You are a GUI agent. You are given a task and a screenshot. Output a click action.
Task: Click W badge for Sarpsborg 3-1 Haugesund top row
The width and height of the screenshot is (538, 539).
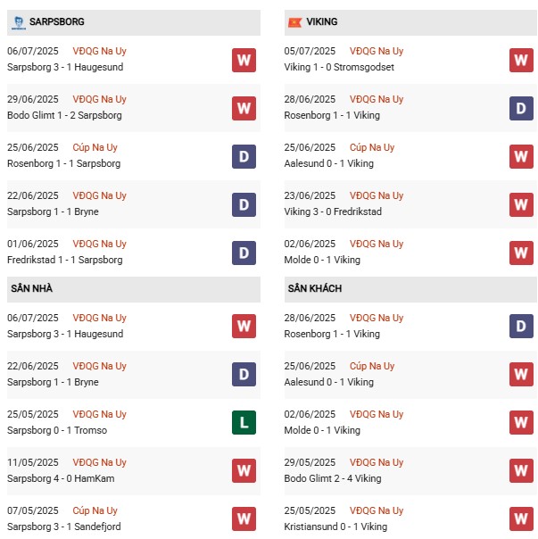[244, 60]
